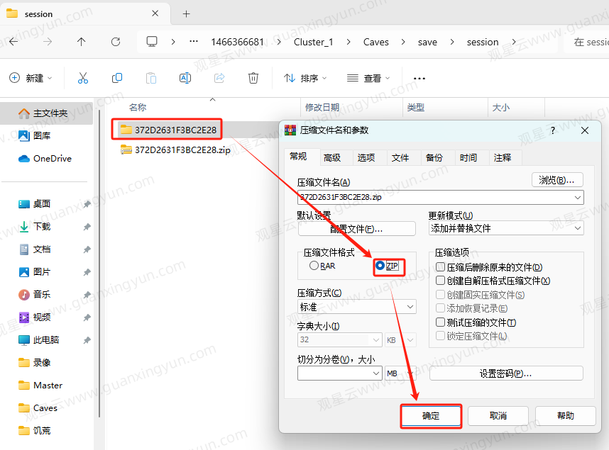Image resolution: width=609 pixels, height=450 pixels.
Task: Open the new tab plus button
Action: click(187, 13)
